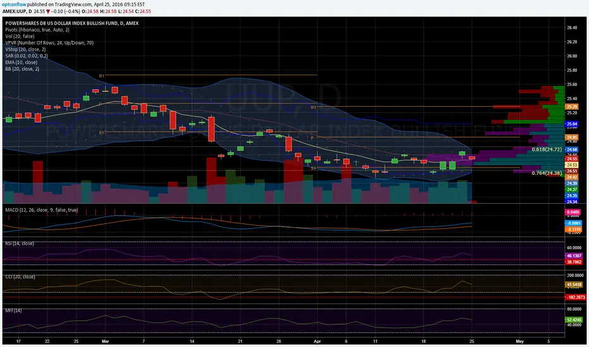Click the orange 24.85 price tag
589x347 pixels.
pos(572,138)
